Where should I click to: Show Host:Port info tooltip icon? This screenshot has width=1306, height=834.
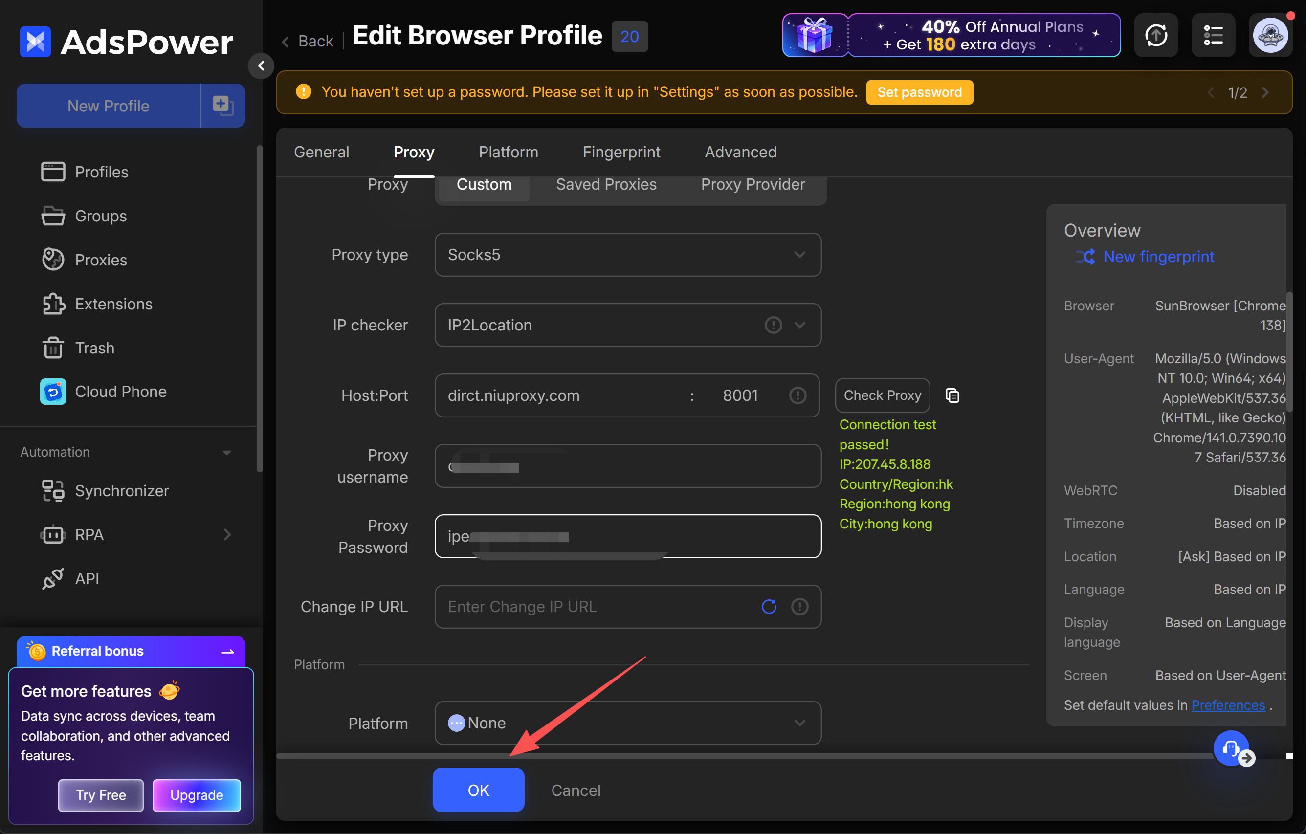797,395
